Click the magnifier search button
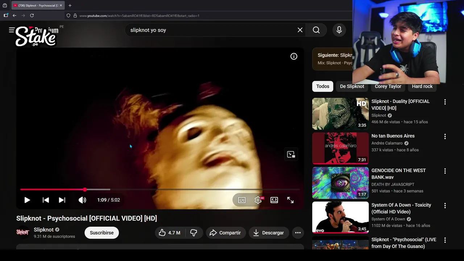Viewport: 464px width, 261px height. [316, 30]
